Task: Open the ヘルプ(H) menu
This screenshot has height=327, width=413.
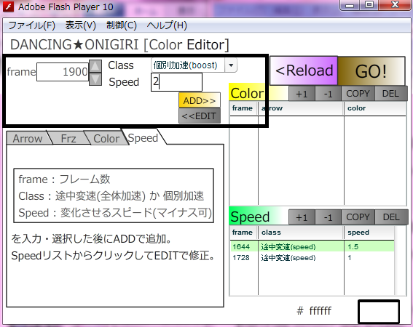Action: [167, 25]
